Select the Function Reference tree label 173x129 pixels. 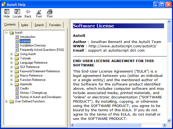coord(33,80)
